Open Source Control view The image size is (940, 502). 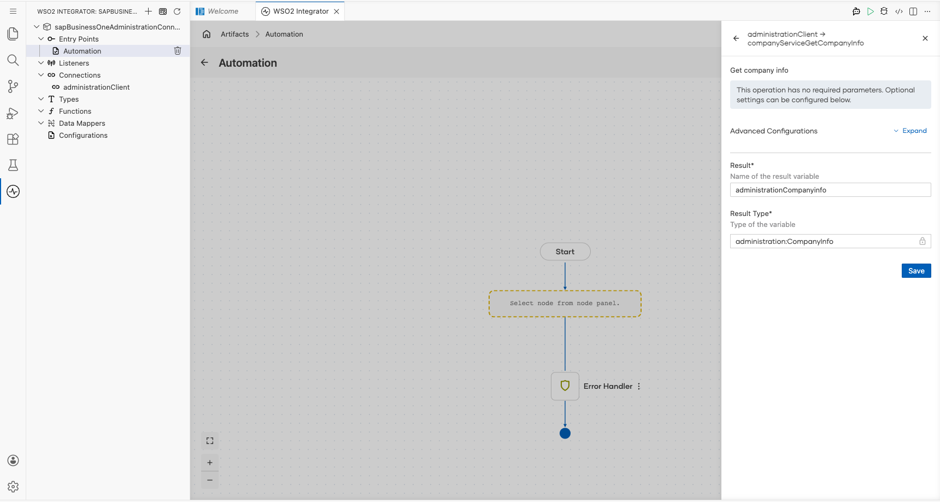(13, 86)
